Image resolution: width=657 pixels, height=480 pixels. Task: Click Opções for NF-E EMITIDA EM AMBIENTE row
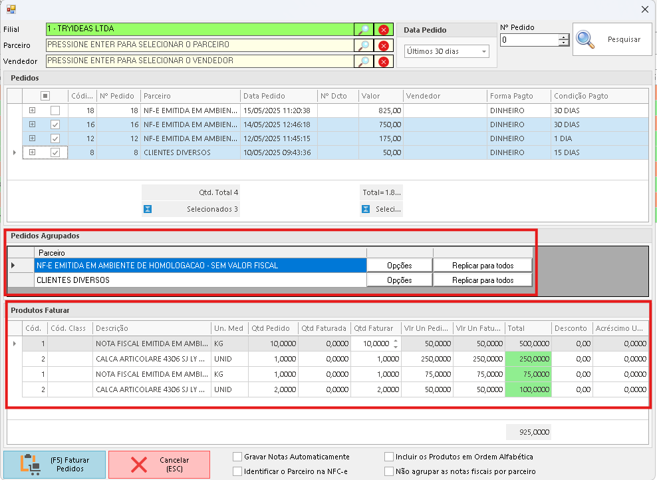[x=399, y=266]
